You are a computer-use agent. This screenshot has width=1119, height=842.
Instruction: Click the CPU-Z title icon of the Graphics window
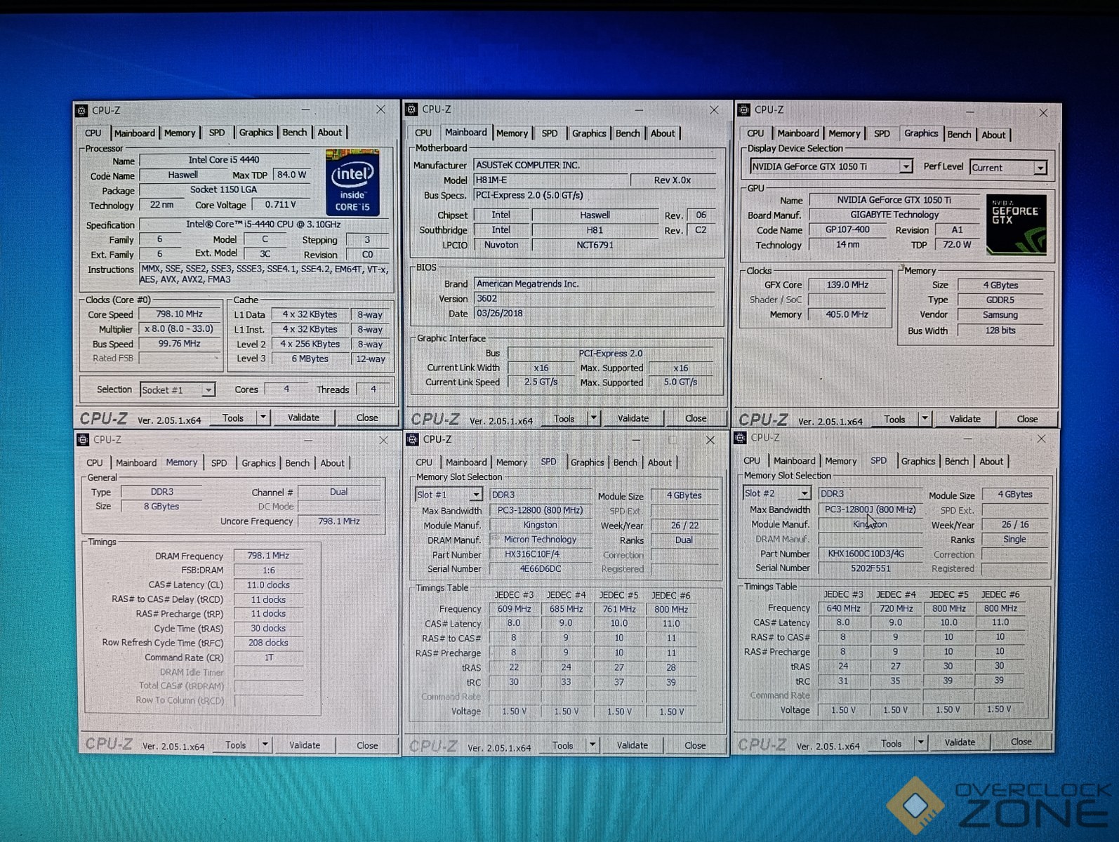pos(743,110)
